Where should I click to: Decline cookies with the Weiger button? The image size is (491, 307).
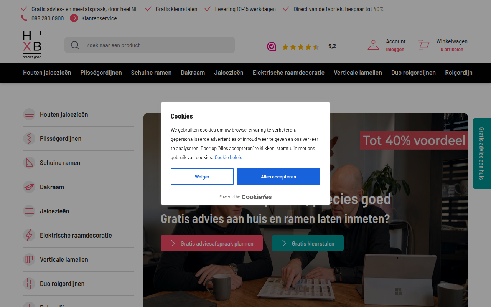(x=202, y=177)
